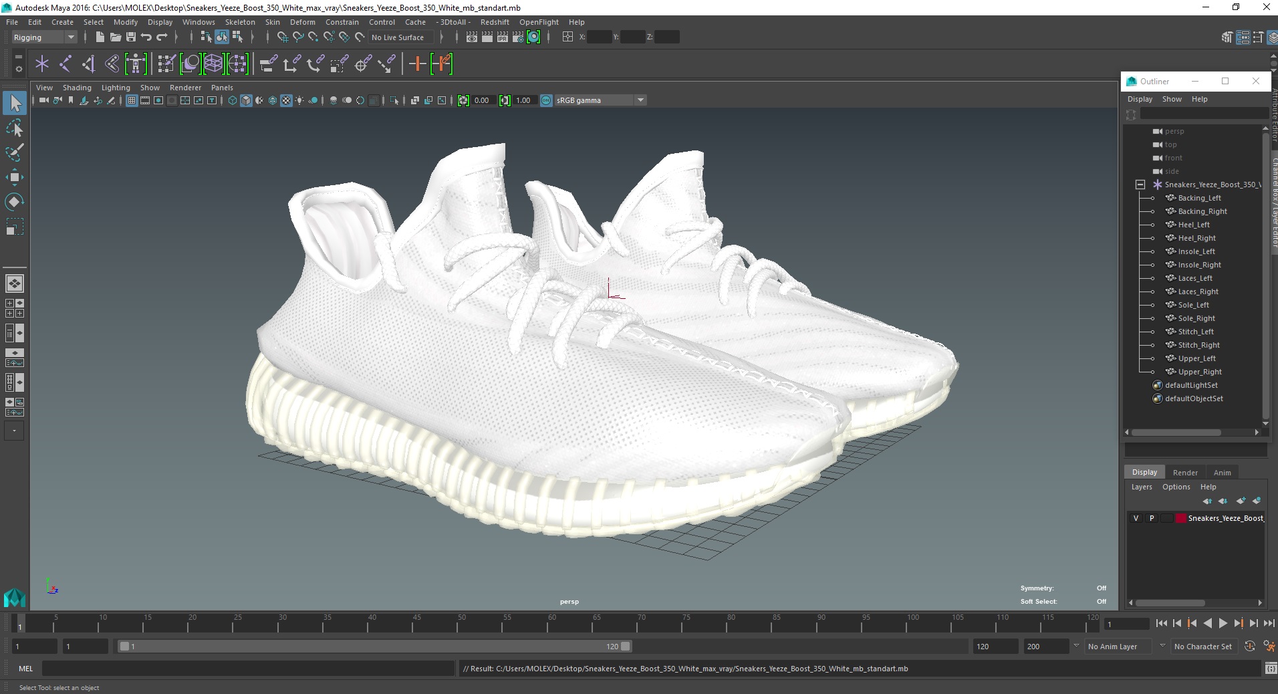Toggle the layer playback P box

(1151, 518)
